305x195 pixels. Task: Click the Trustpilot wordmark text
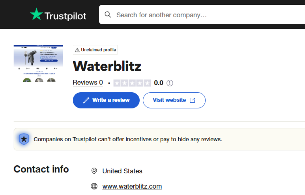(x=65, y=16)
